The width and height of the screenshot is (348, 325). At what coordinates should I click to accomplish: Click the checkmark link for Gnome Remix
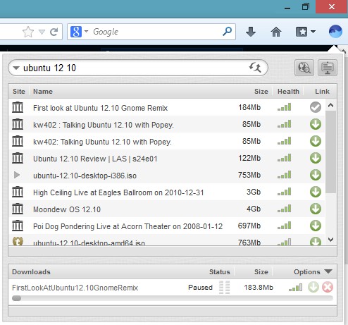pos(316,107)
